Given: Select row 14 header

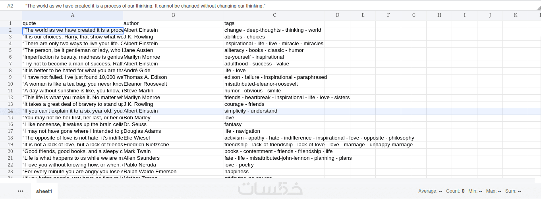Looking at the screenshot, I should (x=10, y=111).
